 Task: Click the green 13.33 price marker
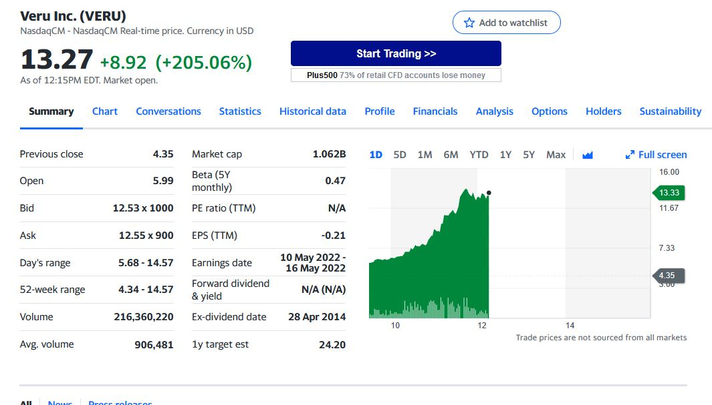pos(669,193)
